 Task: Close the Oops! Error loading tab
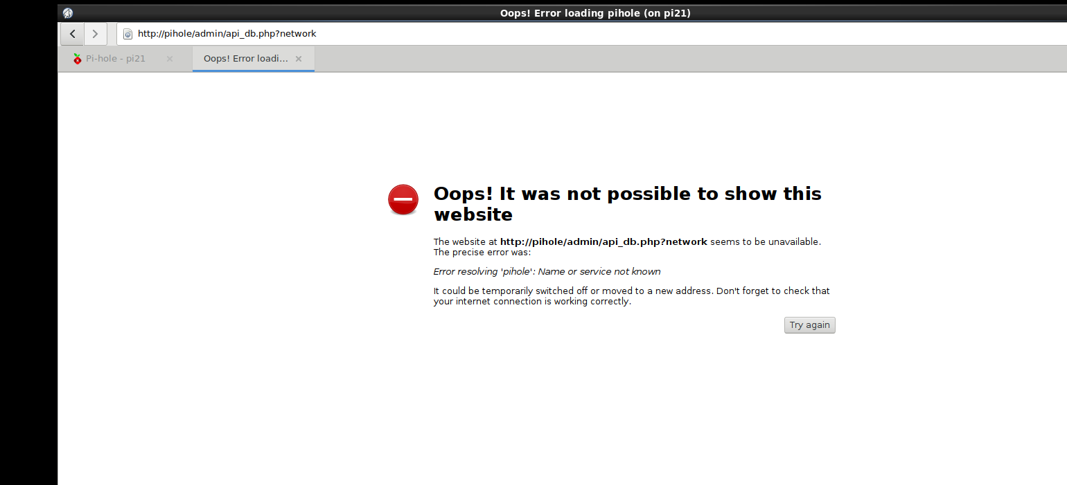pos(299,59)
